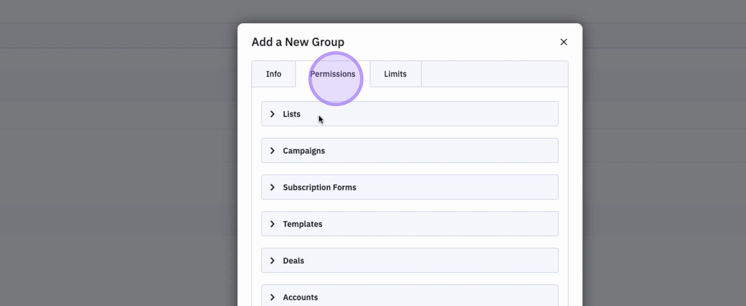This screenshot has height=306, width=746.
Task: Click the chevron icon next to Deals
Action: tap(272, 261)
